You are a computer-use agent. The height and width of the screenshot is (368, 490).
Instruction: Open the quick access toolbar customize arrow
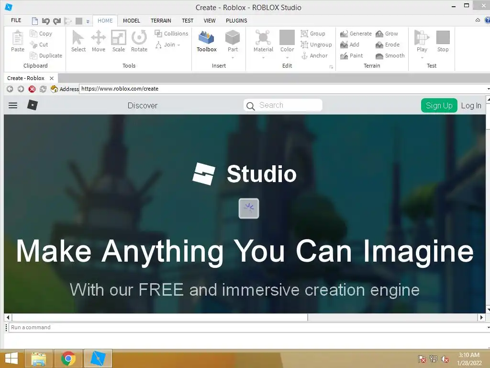[88, 21]
